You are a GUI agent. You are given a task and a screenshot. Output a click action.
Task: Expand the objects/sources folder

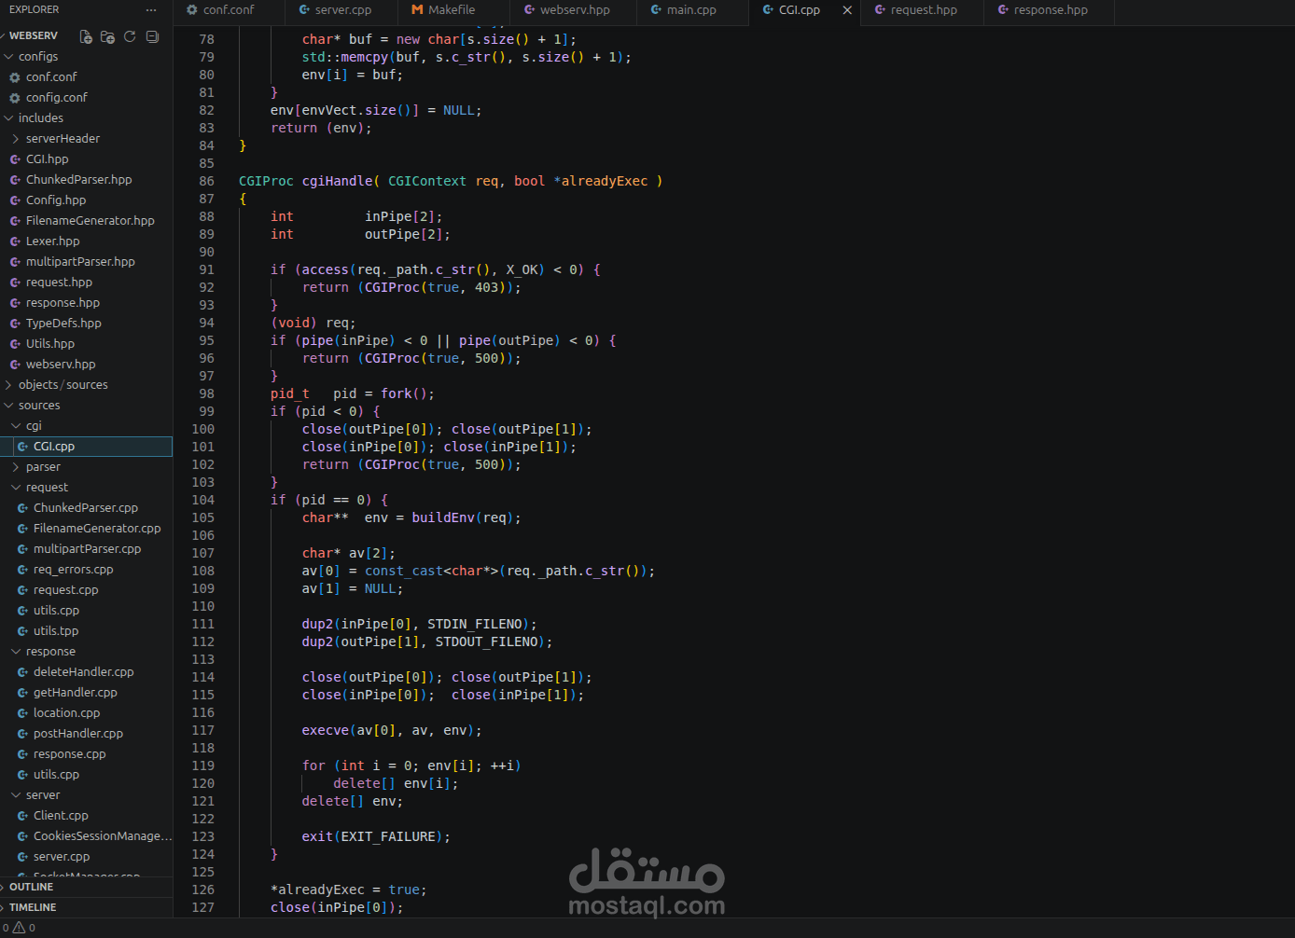point(63,385)
